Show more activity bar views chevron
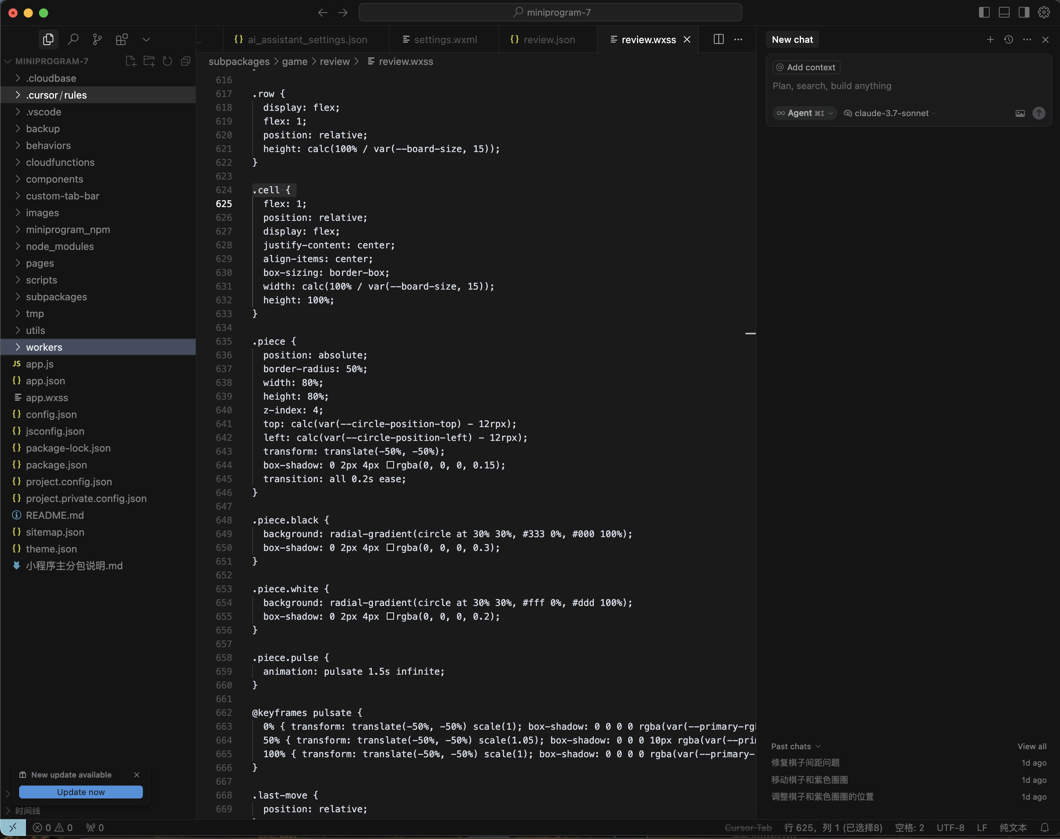 click(146, 39)
